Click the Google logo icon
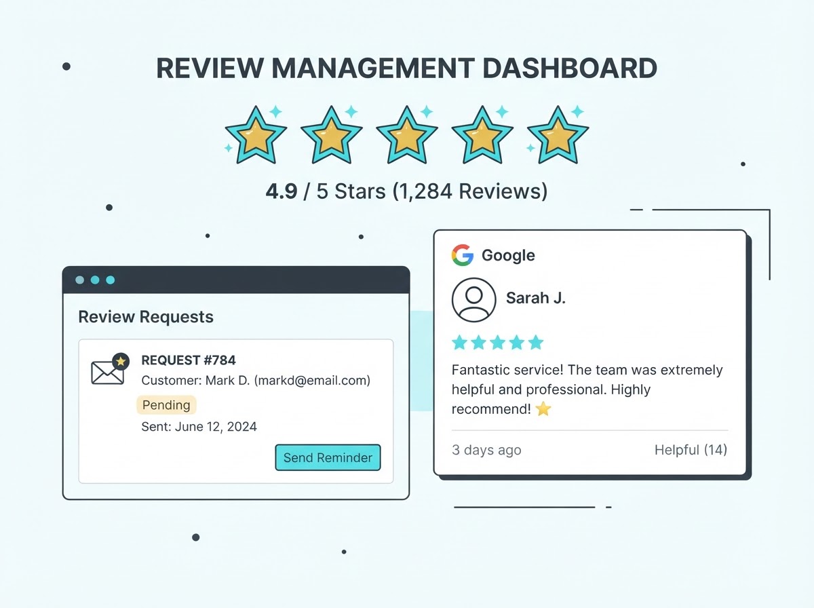The width and height of the screenshot is (814, 608). coord(463,255)
